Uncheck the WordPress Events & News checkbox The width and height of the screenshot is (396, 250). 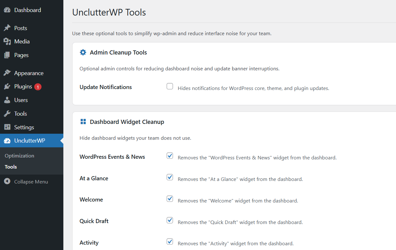[x=170, y=156]
